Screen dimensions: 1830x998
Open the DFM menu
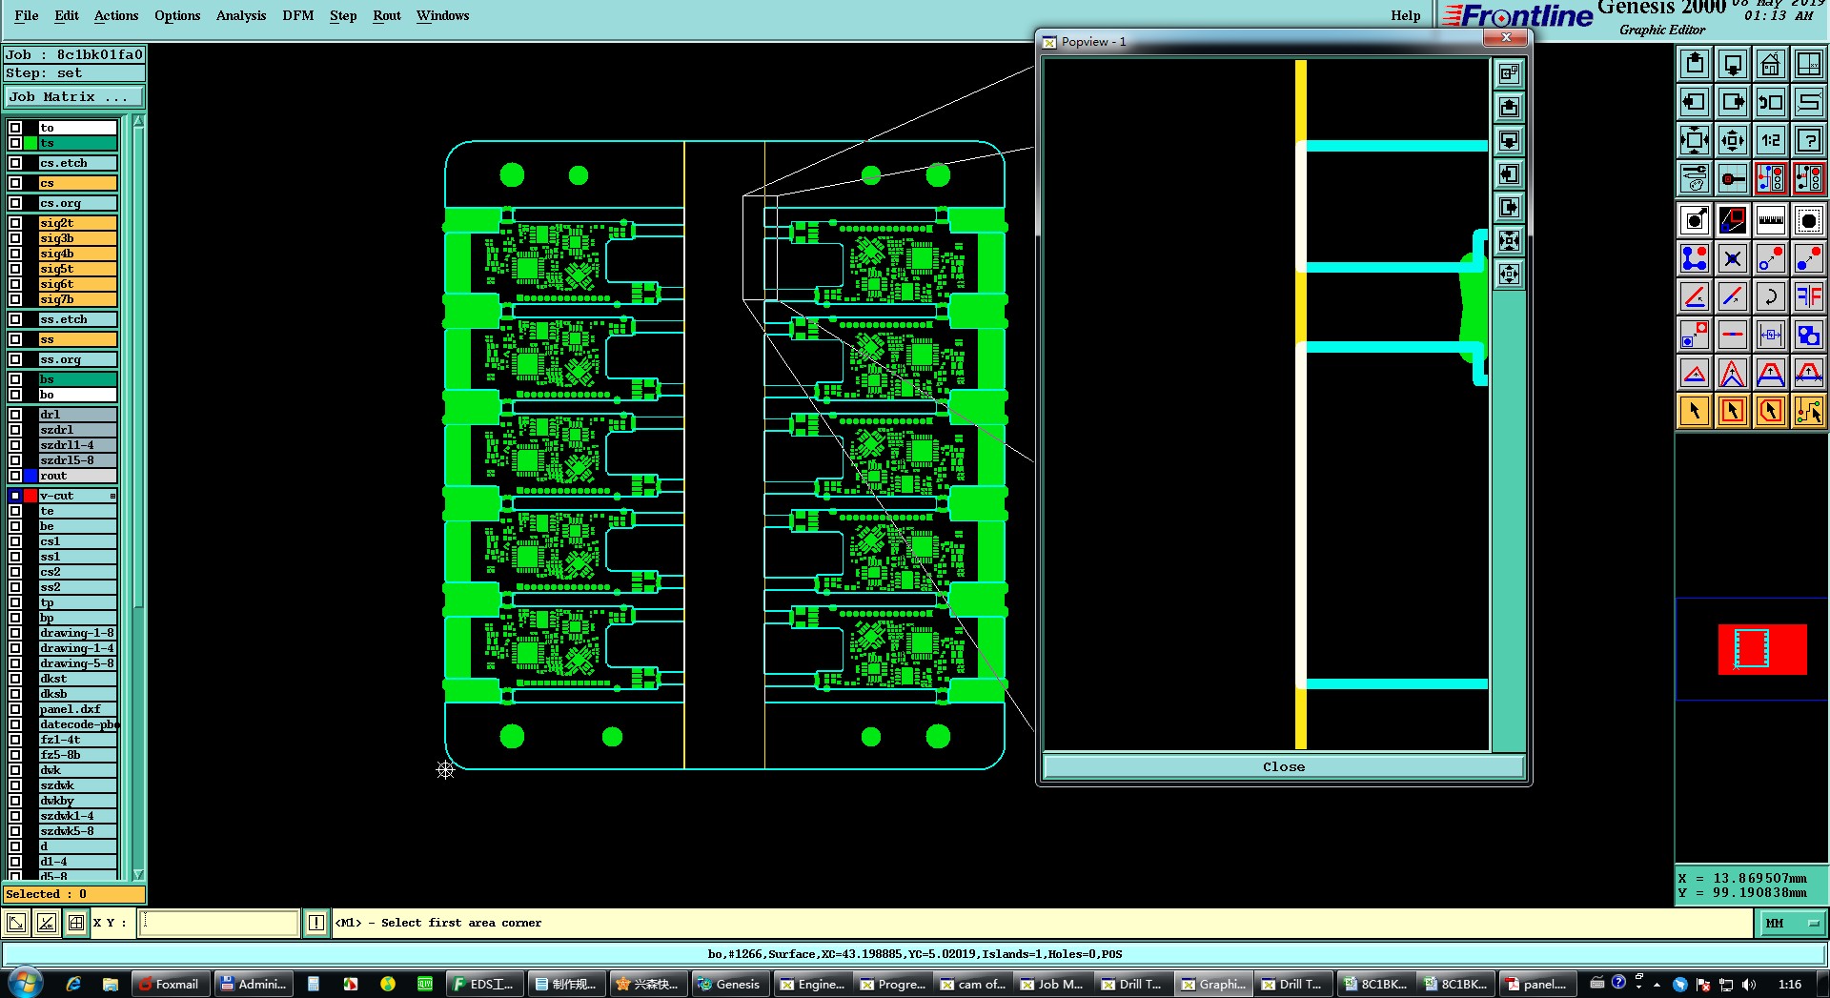click(x=298, y=15)
